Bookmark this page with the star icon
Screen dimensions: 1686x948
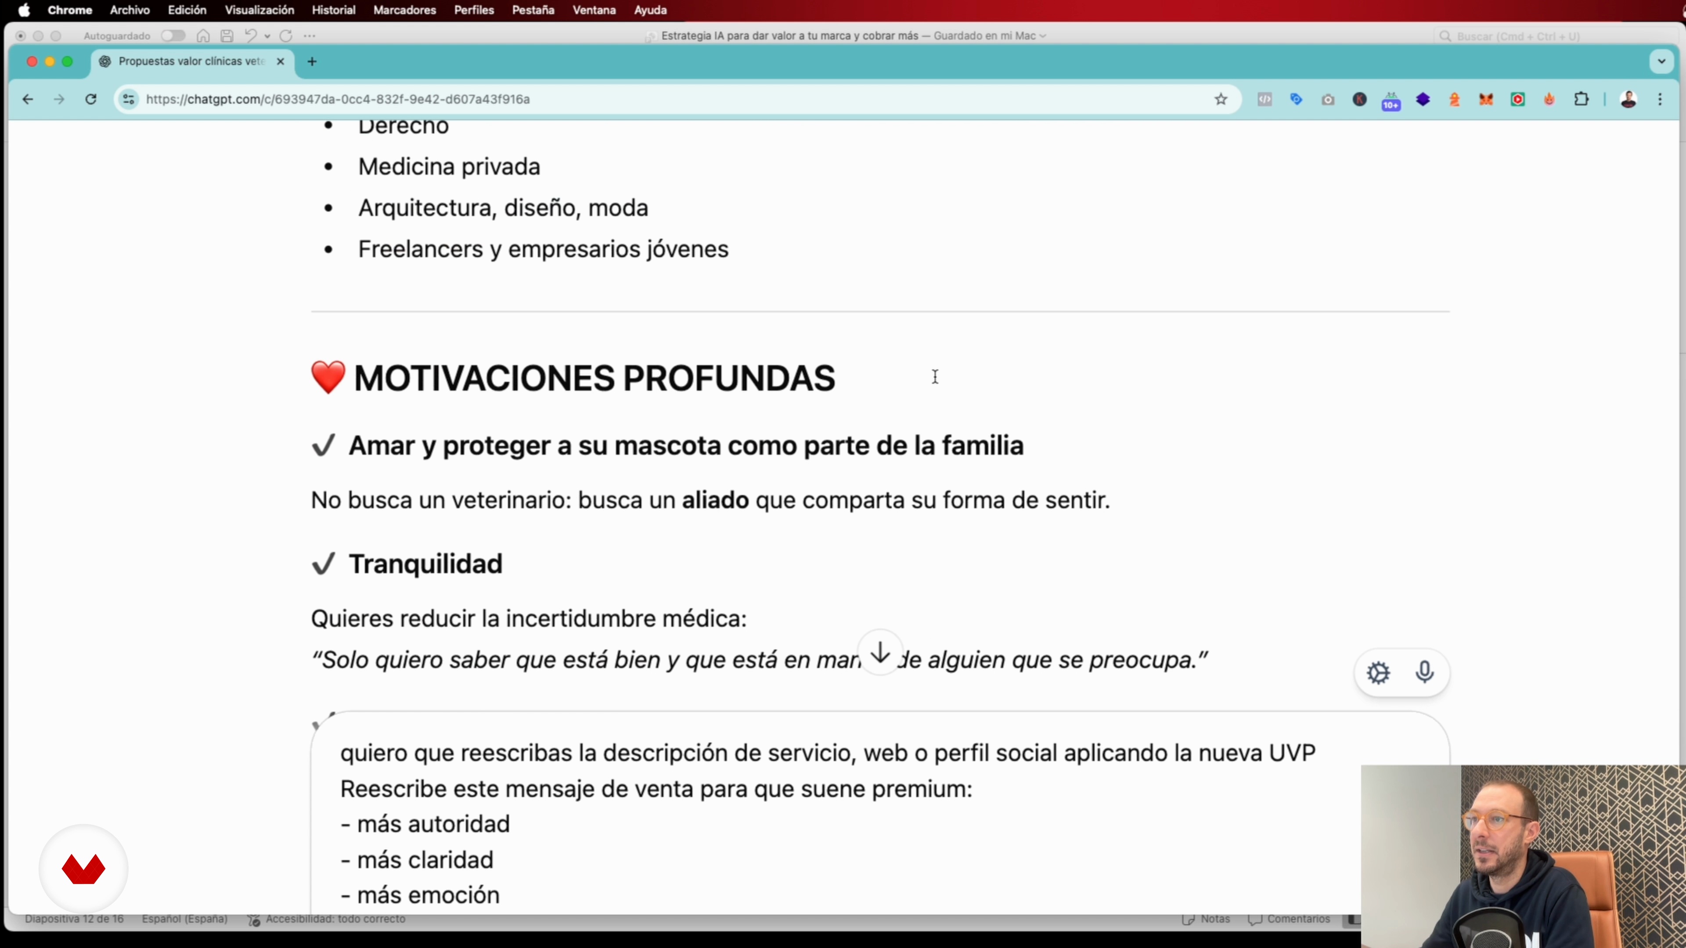[x=1221, y=100]
